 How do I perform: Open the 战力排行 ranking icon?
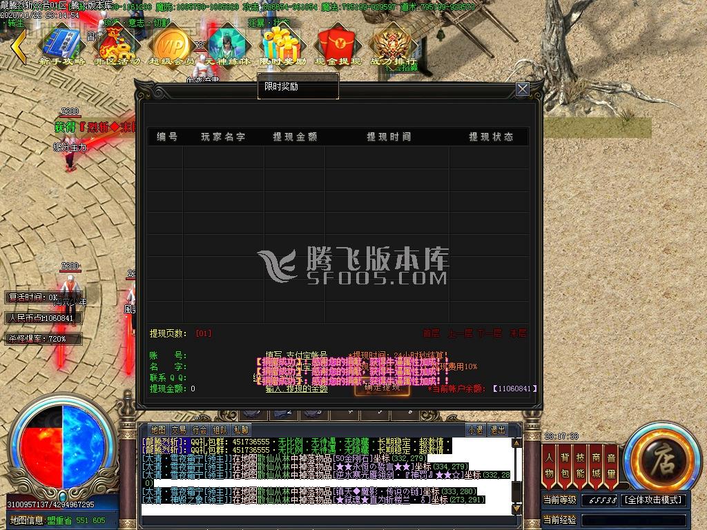coord(393,48)
